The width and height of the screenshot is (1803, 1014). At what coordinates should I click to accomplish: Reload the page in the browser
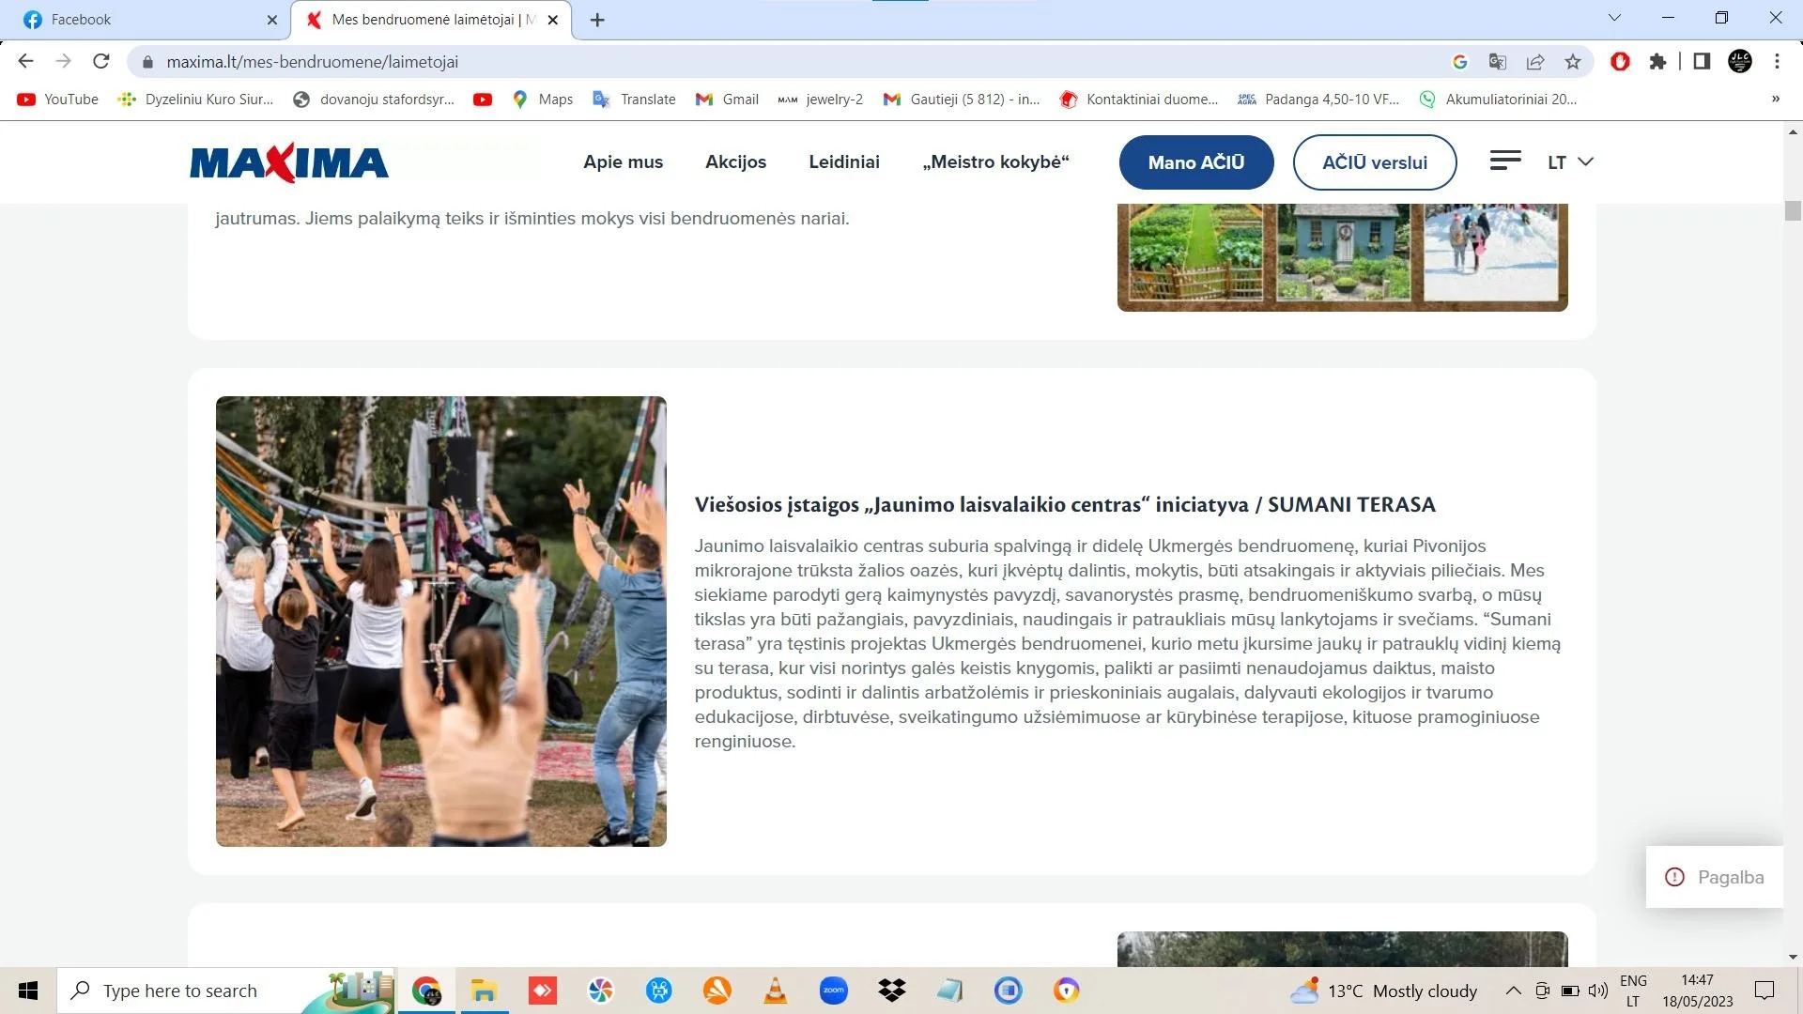point(101,62)
